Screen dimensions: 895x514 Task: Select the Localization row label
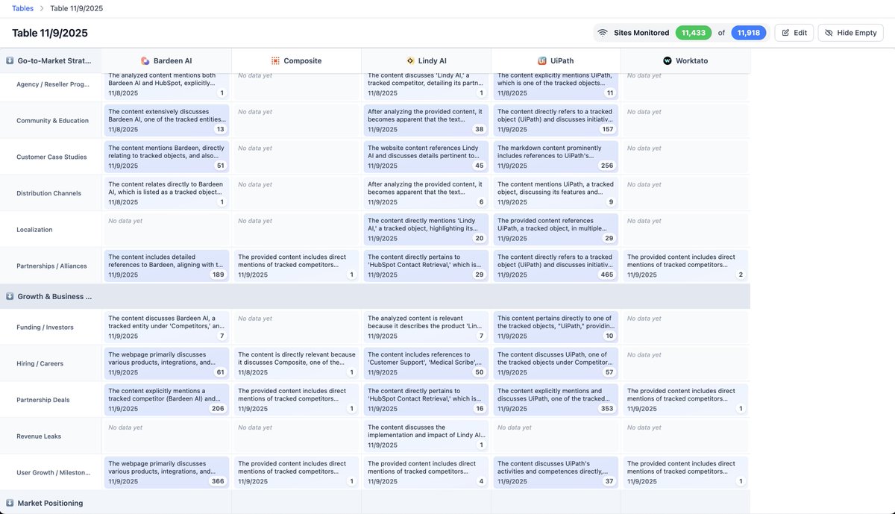click(34, 230)
